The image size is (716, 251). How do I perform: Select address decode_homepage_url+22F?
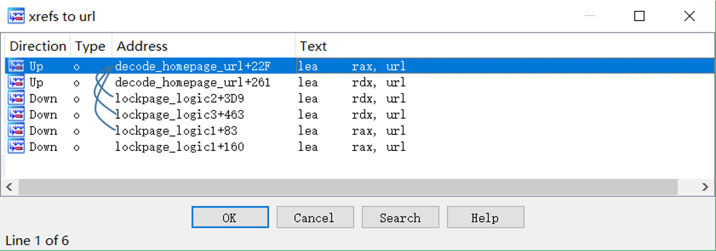(x=193, y=67)
